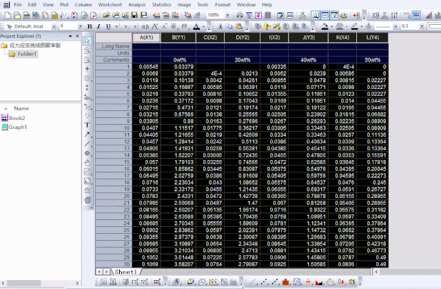
Task: Open the Worksheet menu
Action: point(110,5)
